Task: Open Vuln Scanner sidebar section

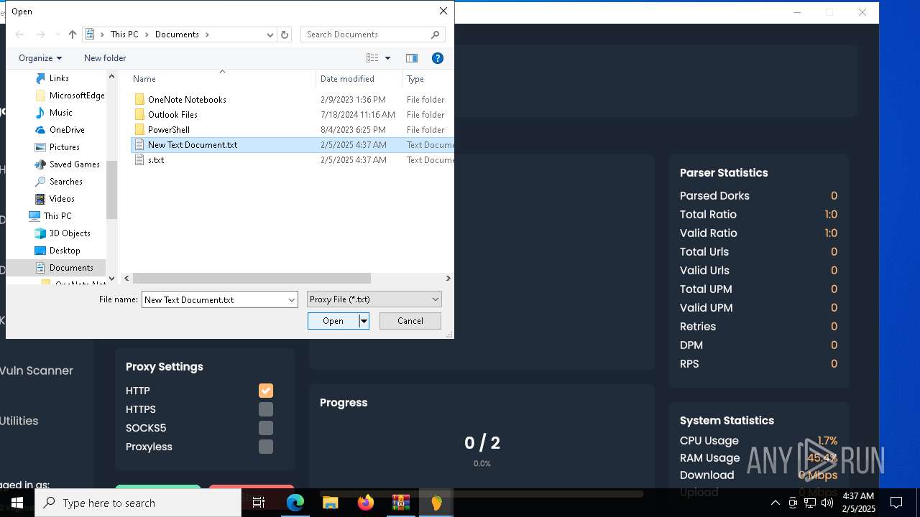Action: pyautogui.click(x=37, y=371)
